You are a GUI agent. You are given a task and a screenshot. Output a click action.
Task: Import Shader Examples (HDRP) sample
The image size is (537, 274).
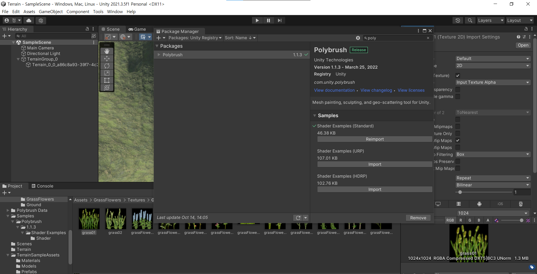[x=375, y=189]
